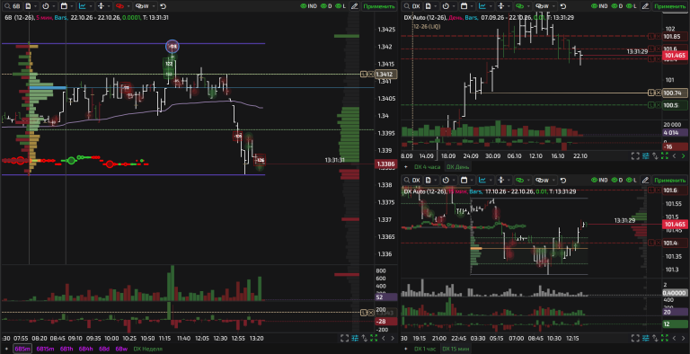Toggle L visibility in DX 15-min chart
The image size is (690, 354).
[x=632, y=180]
